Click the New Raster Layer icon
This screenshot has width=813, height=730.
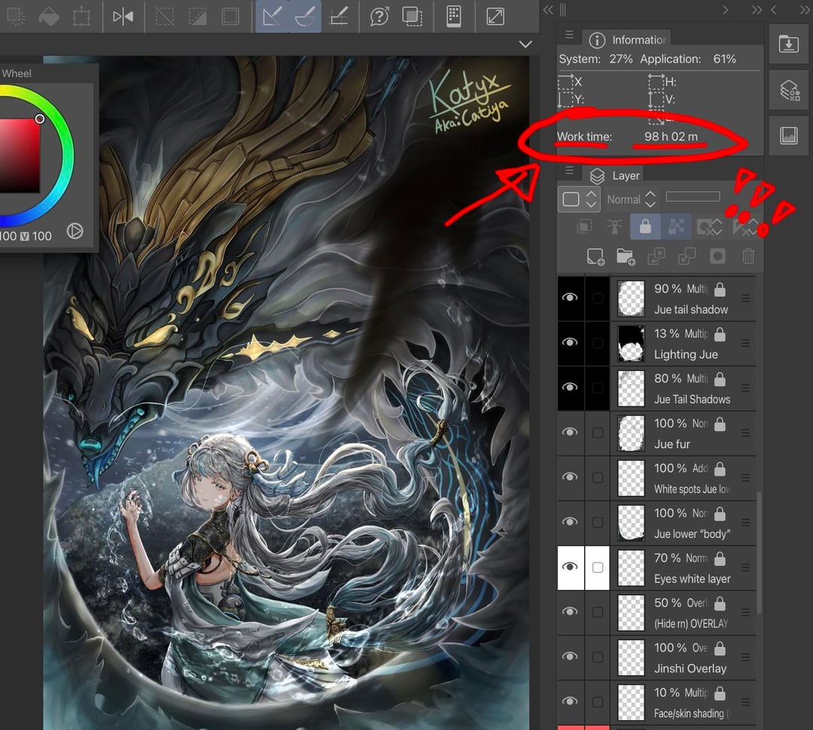pos(595,257)
